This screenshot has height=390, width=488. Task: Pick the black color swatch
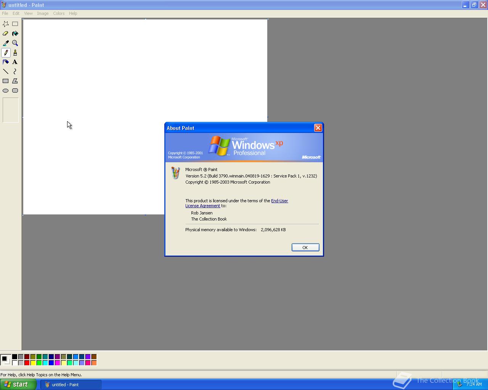click(x=15, y=357)
